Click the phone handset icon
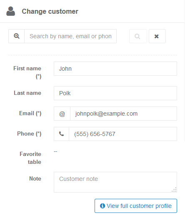Image resolution: width=185 pixels, height=220 pixels. point(61,134)
